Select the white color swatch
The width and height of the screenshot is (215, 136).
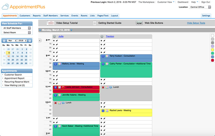pos(213,36)
